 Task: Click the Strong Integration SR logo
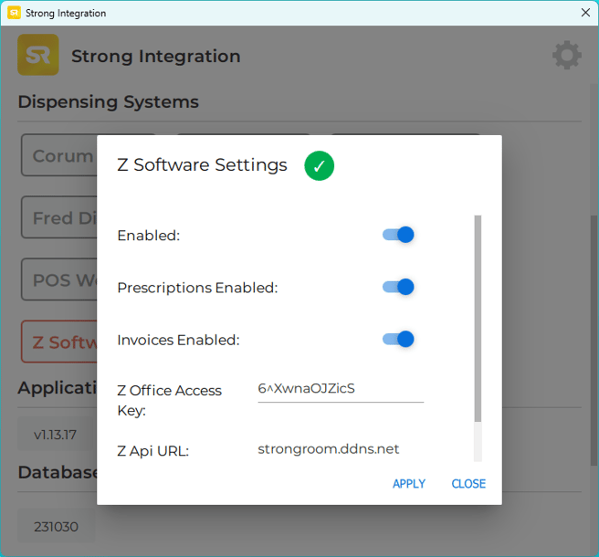click(x=38, y=55)
